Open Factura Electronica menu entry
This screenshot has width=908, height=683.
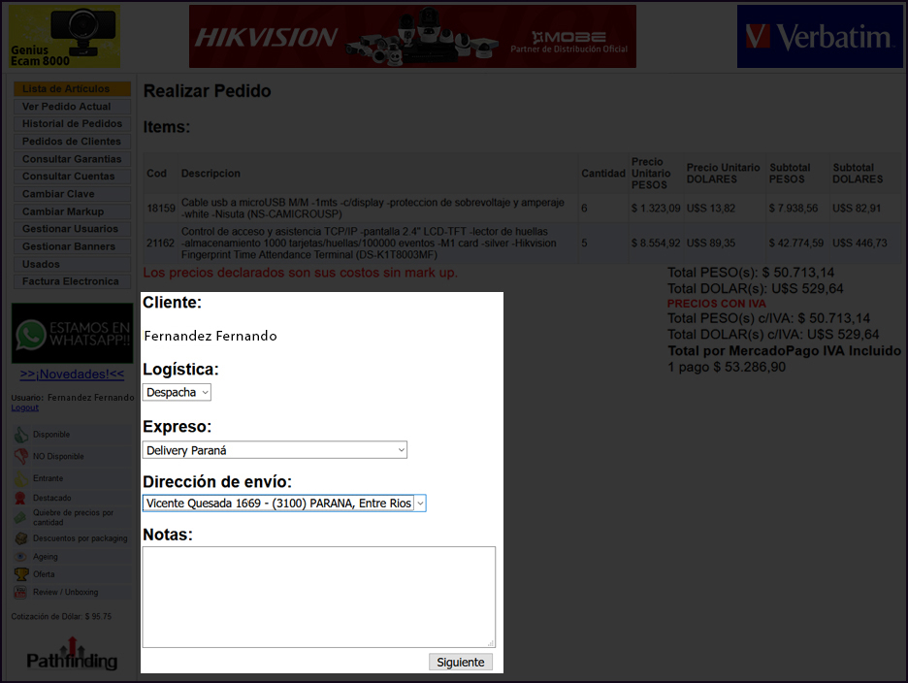tap(72, 281)
